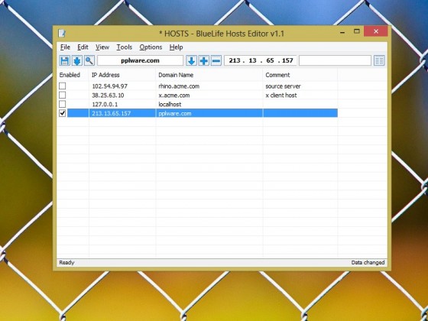Click the Save floppy disk icon

coord(65,60)
